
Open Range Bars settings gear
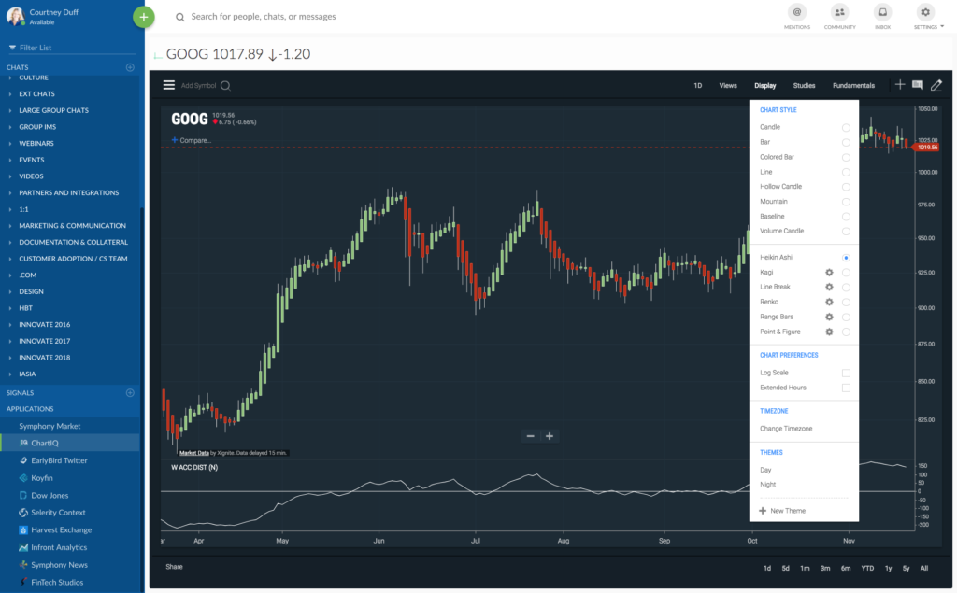[829, 318]
